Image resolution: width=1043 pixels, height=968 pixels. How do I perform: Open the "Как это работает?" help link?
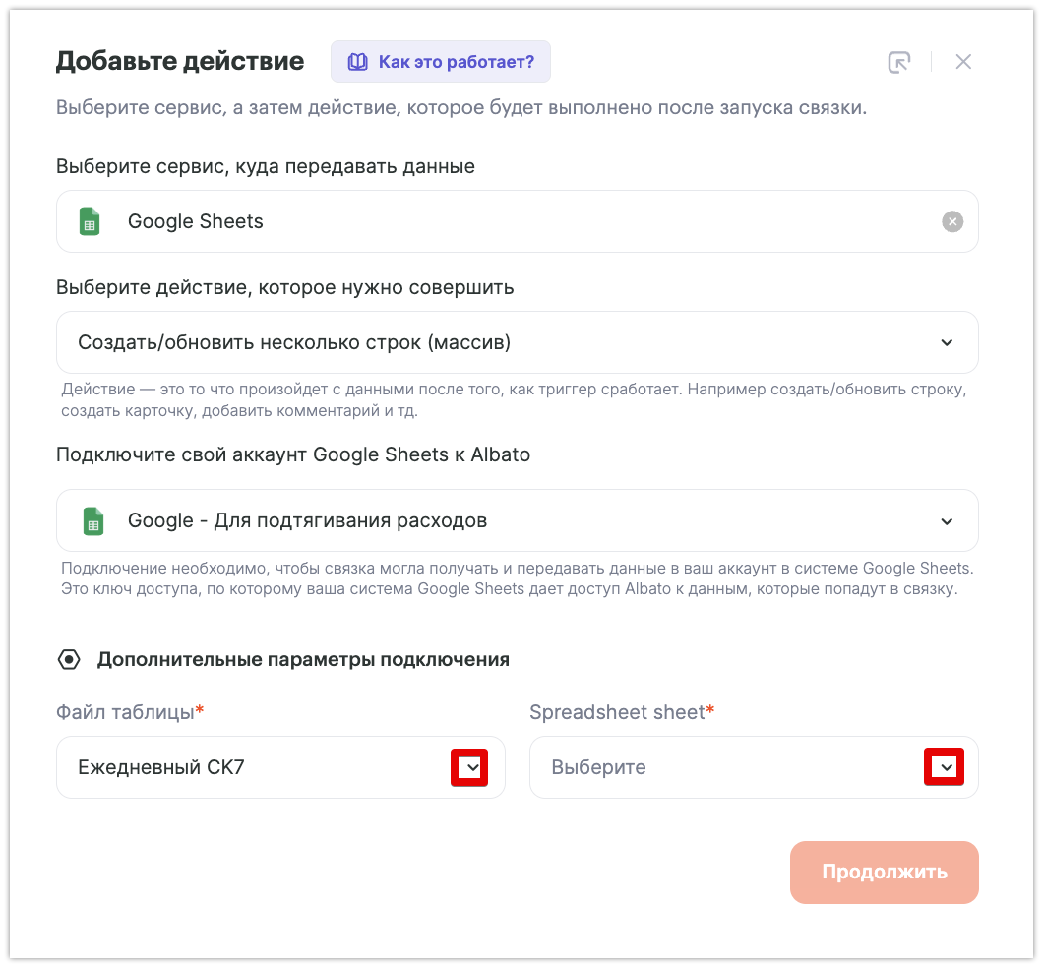click(x=456, y=62)
